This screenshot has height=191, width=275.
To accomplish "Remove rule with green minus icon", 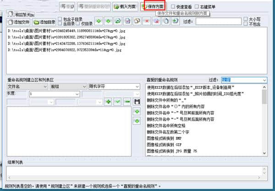I will [x=127, y=101].
